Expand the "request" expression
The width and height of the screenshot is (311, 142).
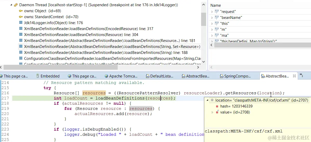[x=212, y=12]
